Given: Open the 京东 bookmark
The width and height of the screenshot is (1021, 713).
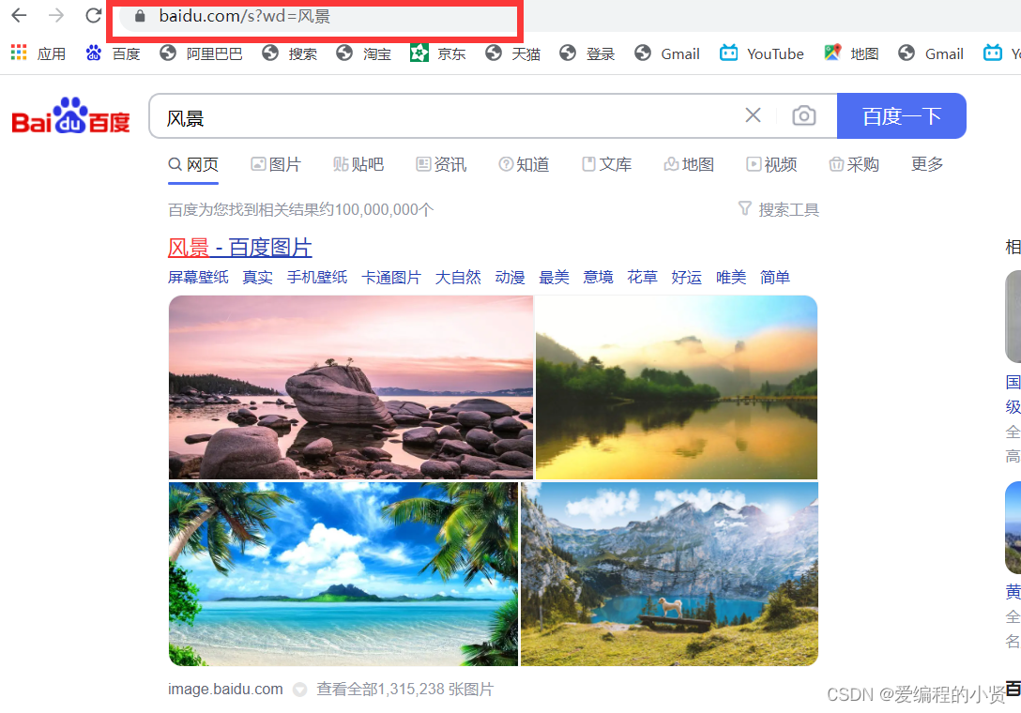Looking at the screenshot, I should [x=438, y=53].
